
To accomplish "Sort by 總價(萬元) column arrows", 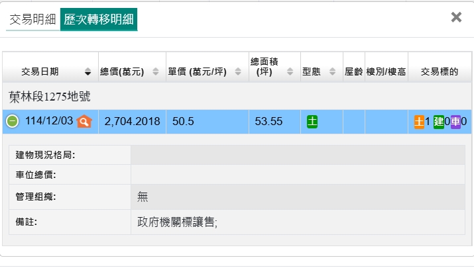I will (156, 72).
